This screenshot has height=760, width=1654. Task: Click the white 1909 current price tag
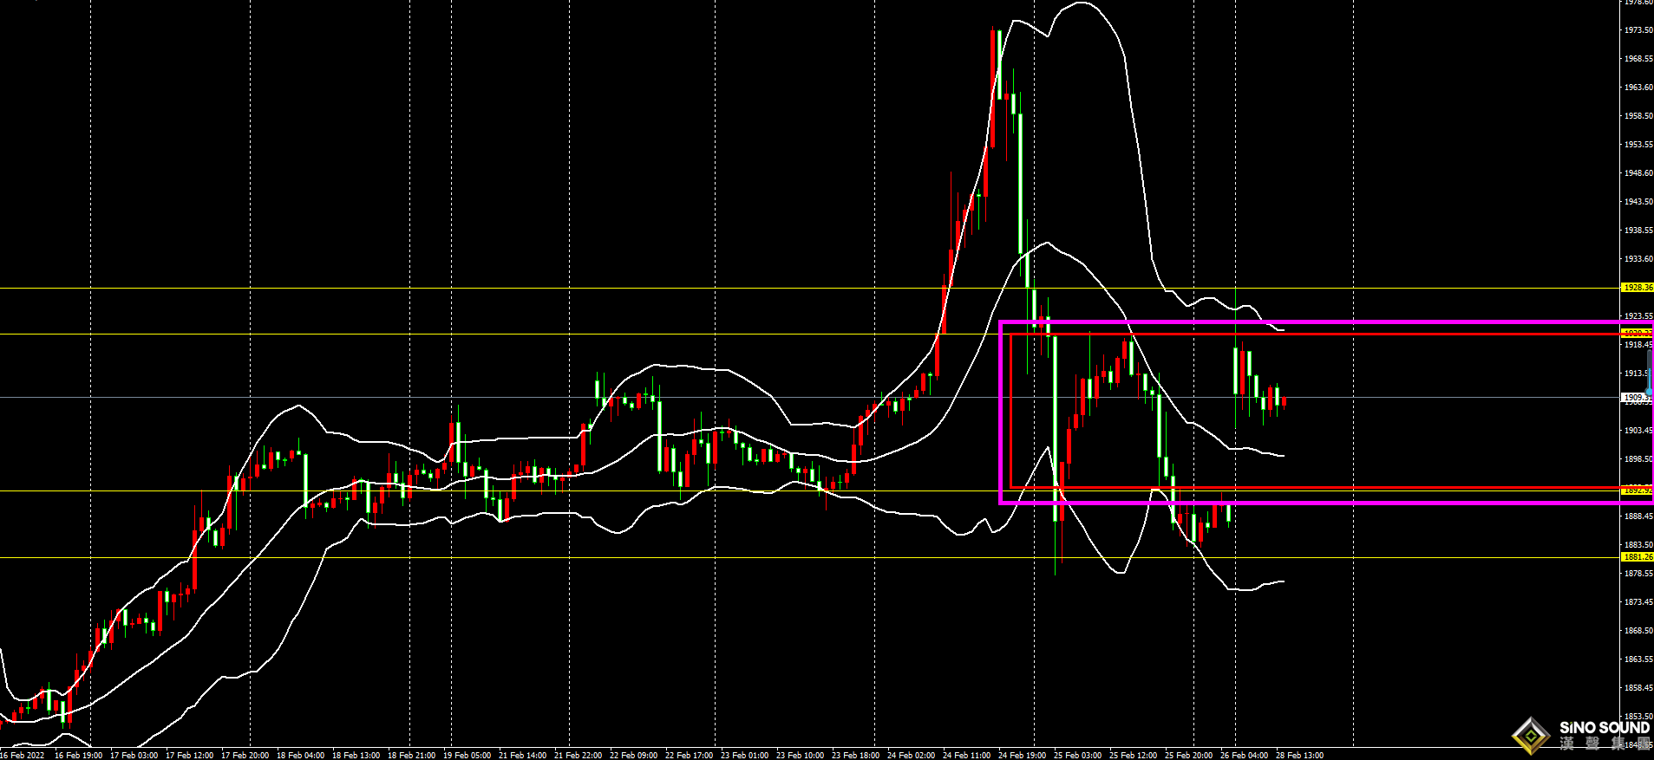click(1635, 398)
